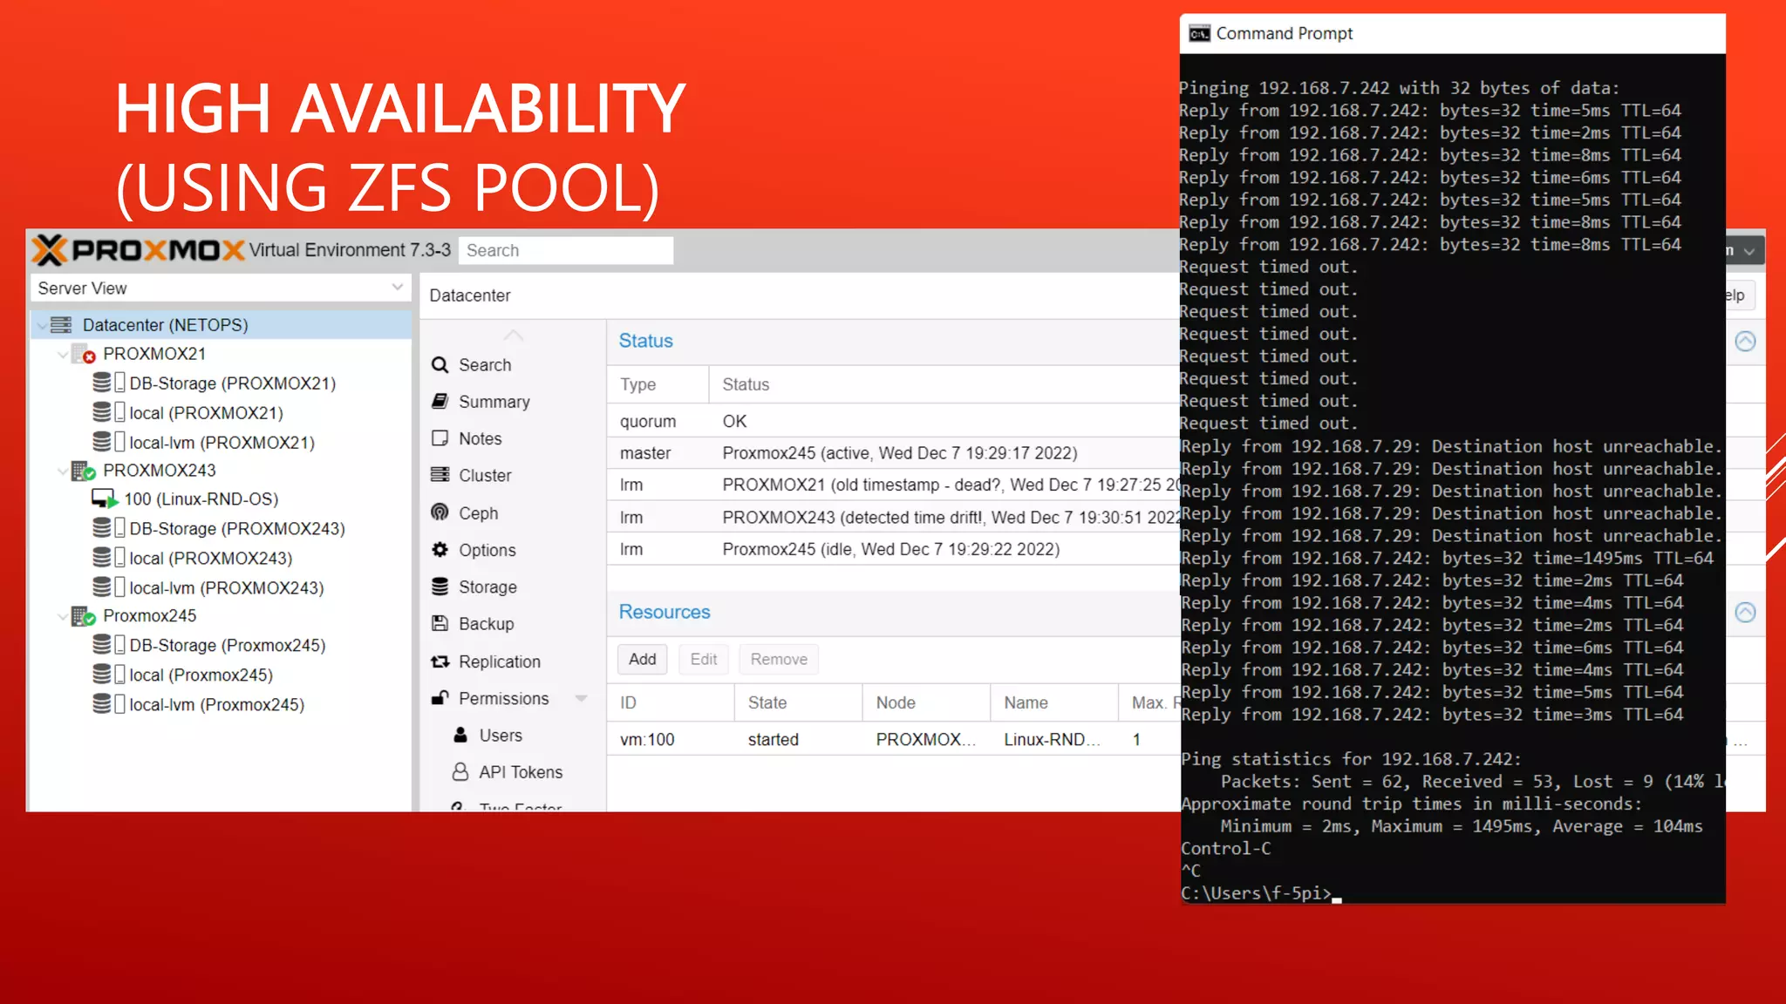
Task: Click the ID column header
Action: 671,702
